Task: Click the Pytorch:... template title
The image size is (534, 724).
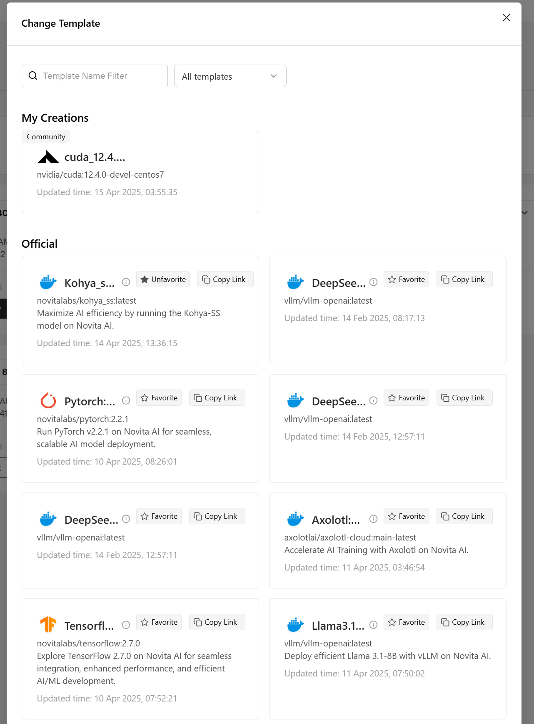Action: (90, 402)
